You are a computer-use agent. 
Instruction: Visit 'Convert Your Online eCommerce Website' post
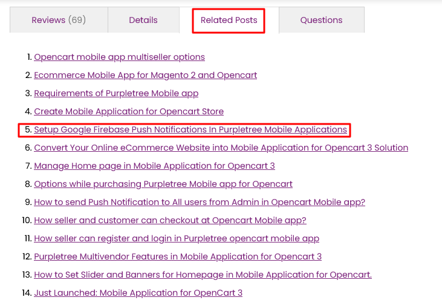(221, 148)
